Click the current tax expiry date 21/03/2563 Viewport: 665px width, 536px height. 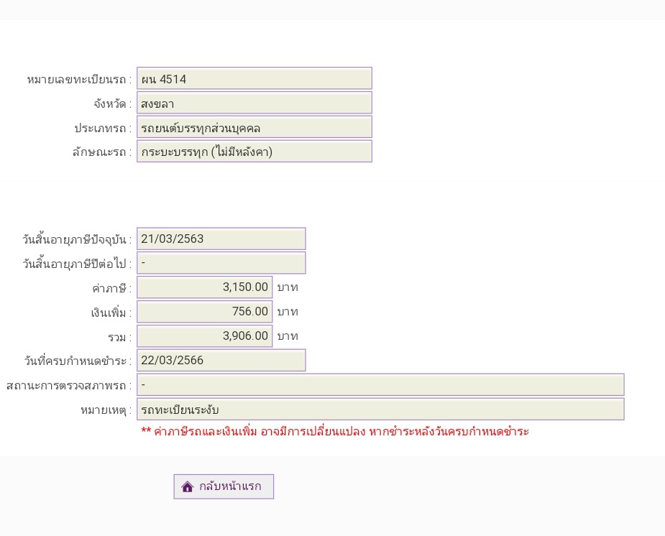click(x=221, y=239)
